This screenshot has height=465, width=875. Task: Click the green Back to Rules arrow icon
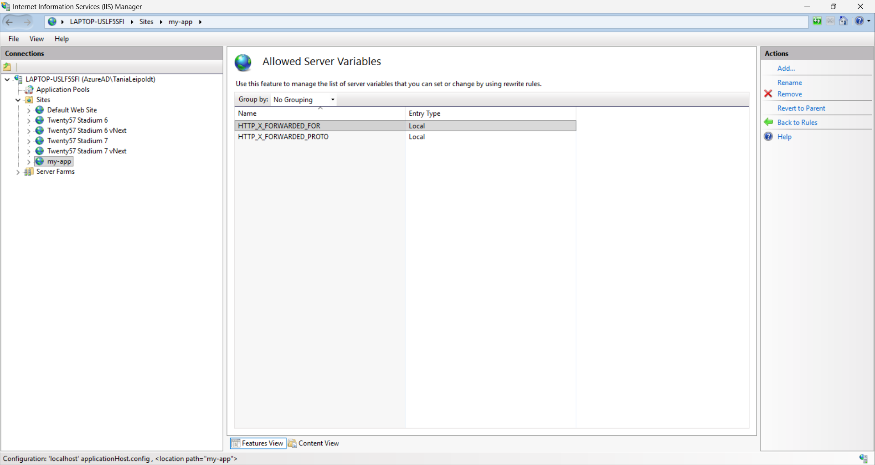[x=768, y=122]
